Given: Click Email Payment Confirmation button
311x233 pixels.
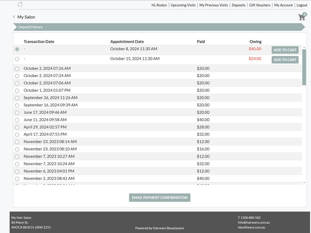Looking at the screenshot, I should click(160, 198).
